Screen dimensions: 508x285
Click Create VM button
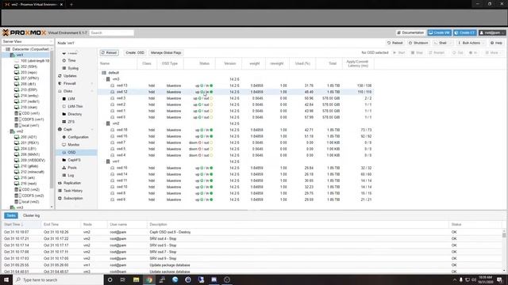pyautogui.click(x=439, y=32)
